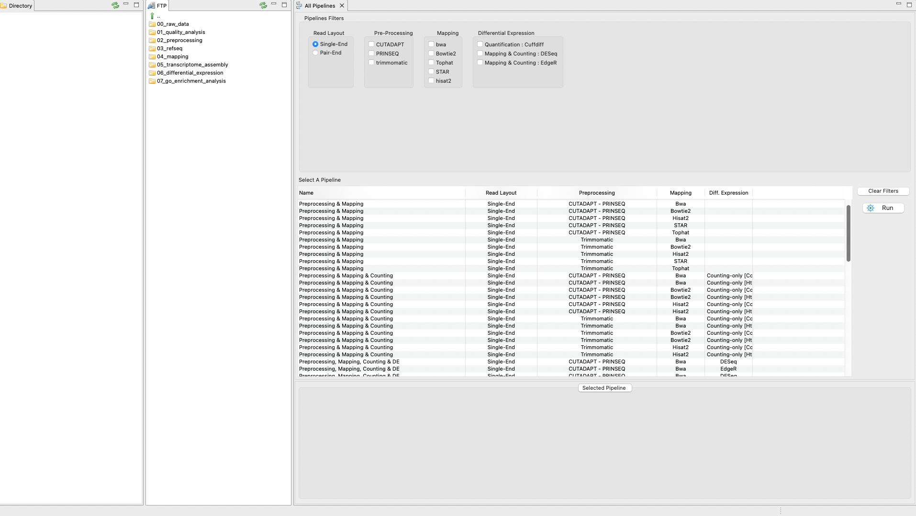The width and height of the screenshot is (916, 516).
Task: Click the Selected Pipeline label
Action: 604,388
